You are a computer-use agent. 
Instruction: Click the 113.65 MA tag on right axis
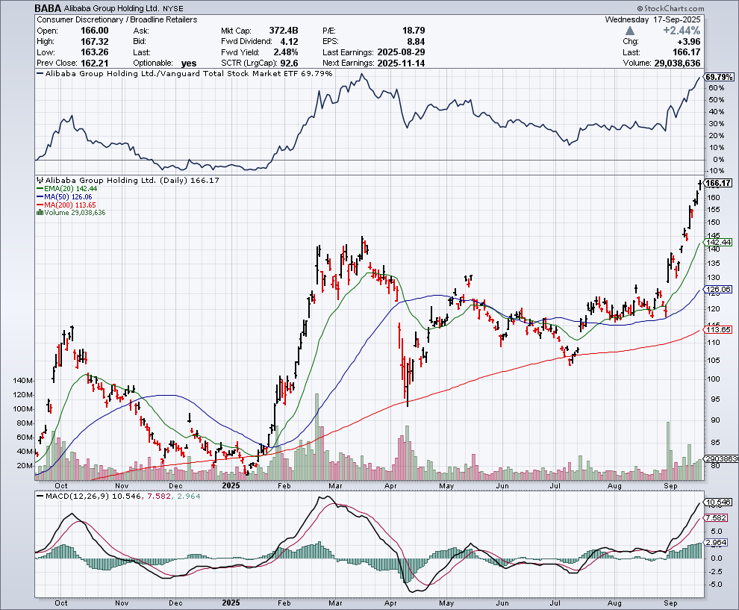click(x=718, y=330)
